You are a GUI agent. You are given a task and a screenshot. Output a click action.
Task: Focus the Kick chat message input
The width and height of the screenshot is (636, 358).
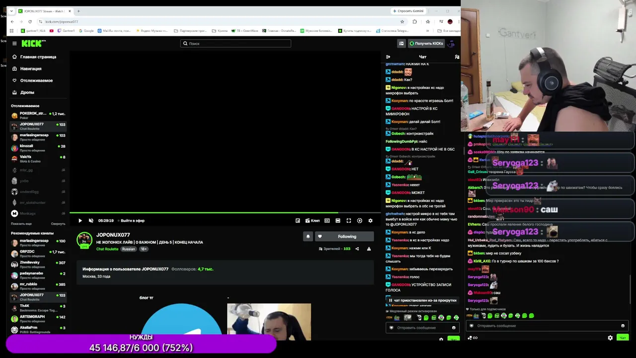(422, 328)
